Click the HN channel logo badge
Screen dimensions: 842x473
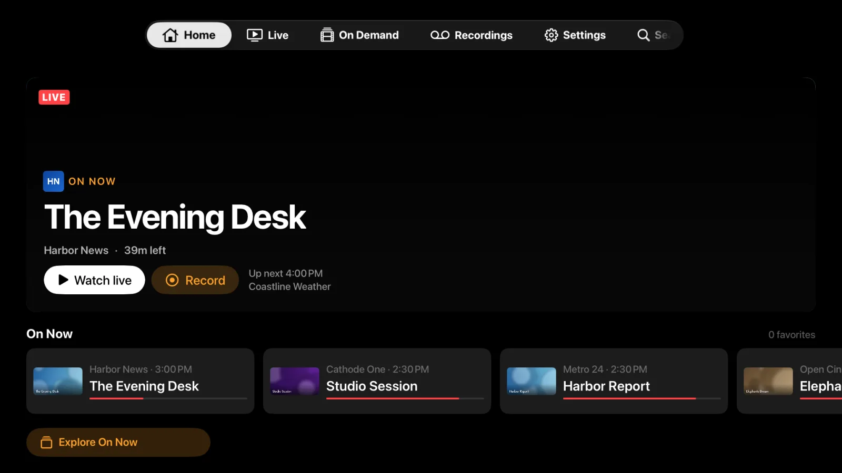(x=54, y=181)
